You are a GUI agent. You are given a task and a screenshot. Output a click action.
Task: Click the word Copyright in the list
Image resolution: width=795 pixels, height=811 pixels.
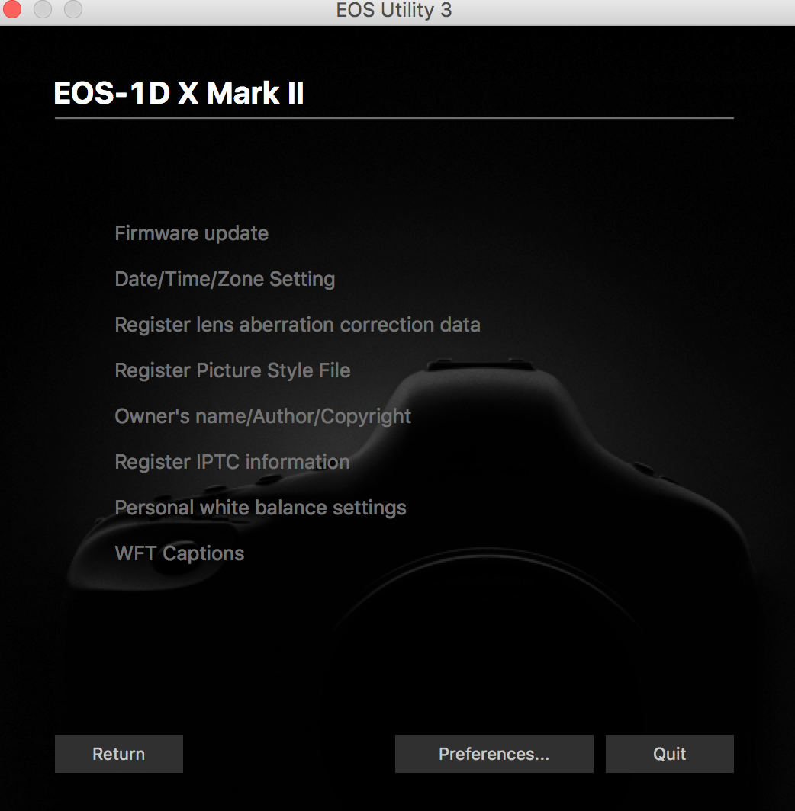pos(366,417)
